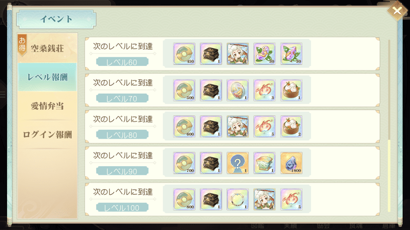The width and height of the screenshot is (410, 230).
Task: Select the steamed bun basket with count 2
Action: 291,126
